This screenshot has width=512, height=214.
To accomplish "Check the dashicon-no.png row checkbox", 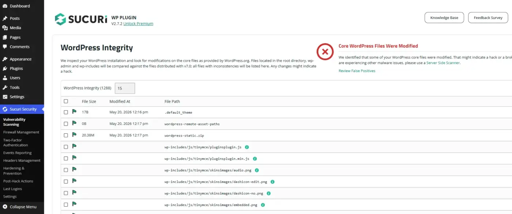I will (x=66, y=193).
